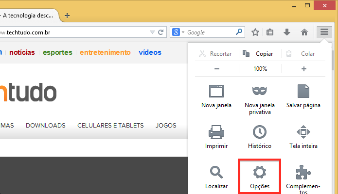This screenshot has height=194, width=338.
Task: Close the browser window
Action: pos(325,6)
